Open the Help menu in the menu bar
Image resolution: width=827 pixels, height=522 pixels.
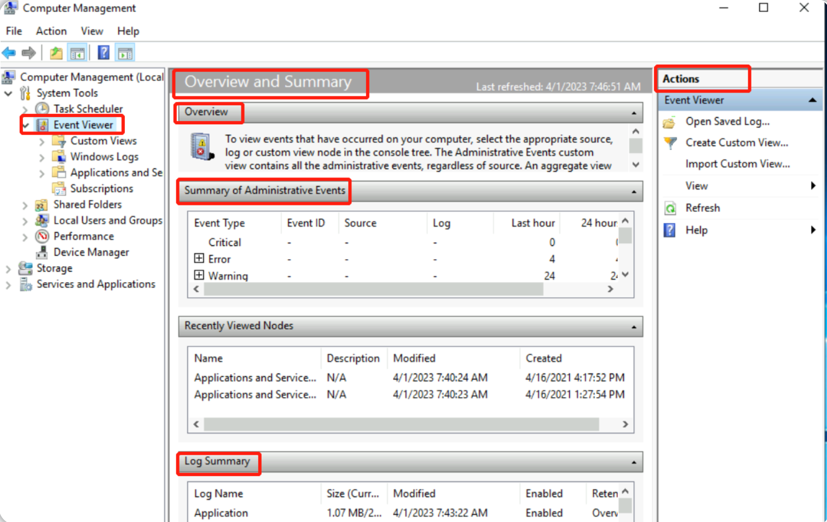point(128,31)
